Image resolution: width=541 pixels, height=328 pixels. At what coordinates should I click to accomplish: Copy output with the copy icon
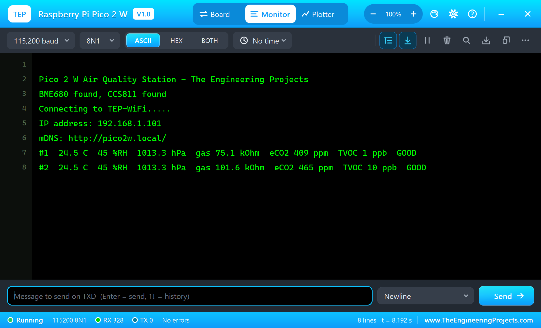tap(506, 40)
